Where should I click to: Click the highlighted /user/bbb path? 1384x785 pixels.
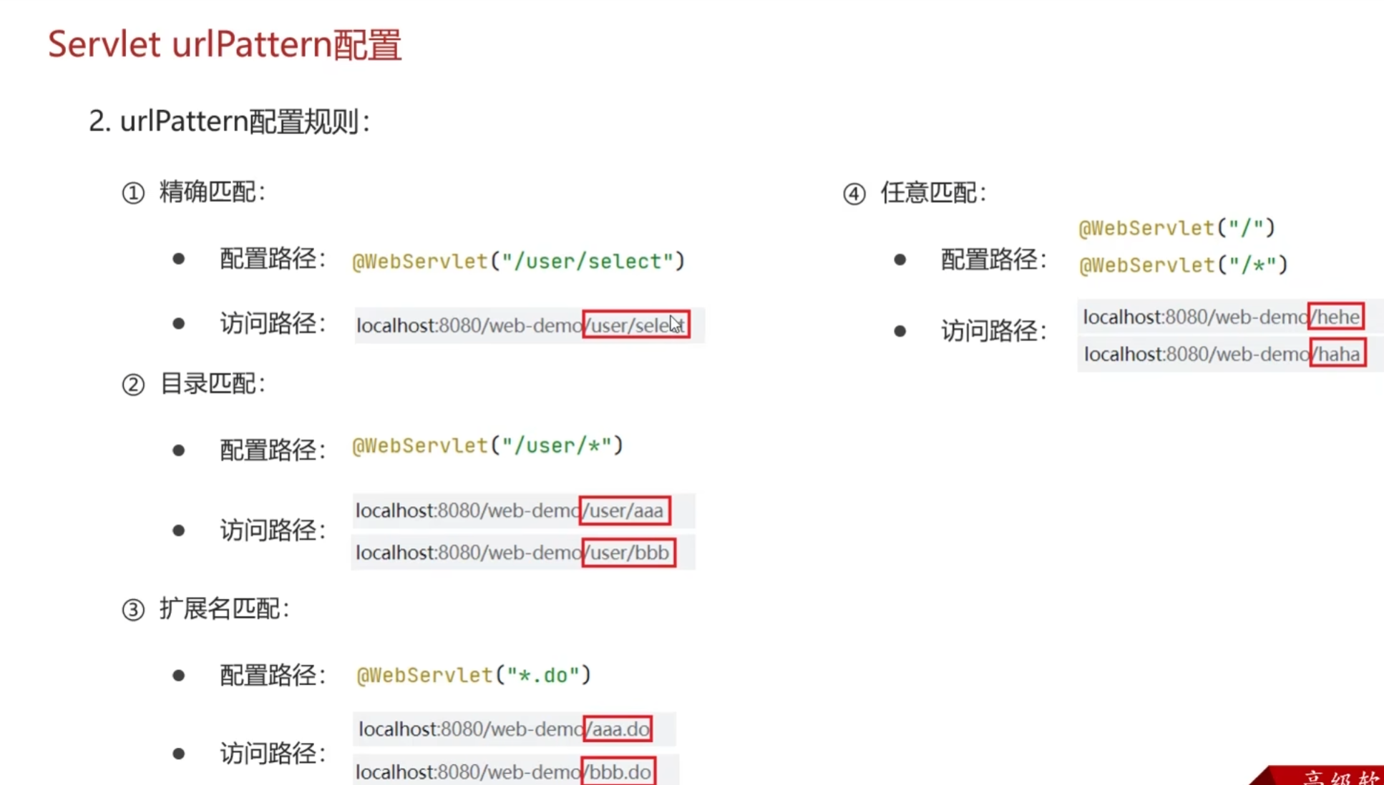[x=628, y=552]
